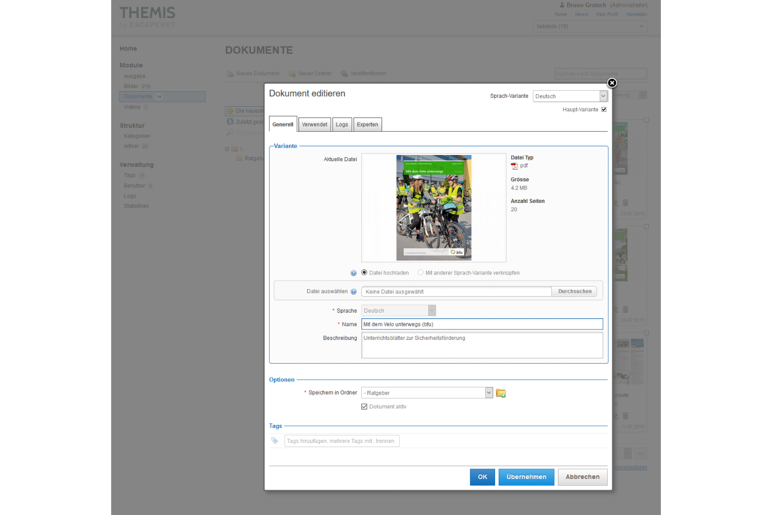Select Mit anderer Sprach-Variante verknüpfen option
Screen dimensions: 772x515
click(420, 272)
